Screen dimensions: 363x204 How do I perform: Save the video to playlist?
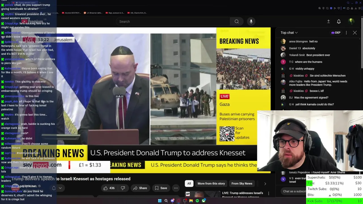point(161,188)
